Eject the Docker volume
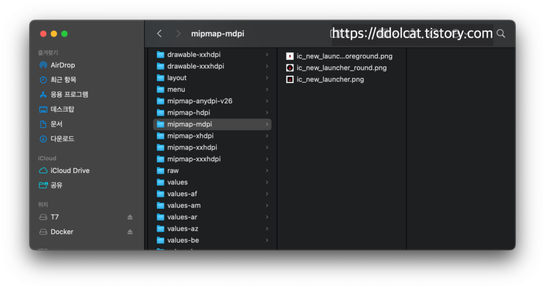The width and height of the screenshot is (545, 289). pyautogui.click(x=130, y=232)
